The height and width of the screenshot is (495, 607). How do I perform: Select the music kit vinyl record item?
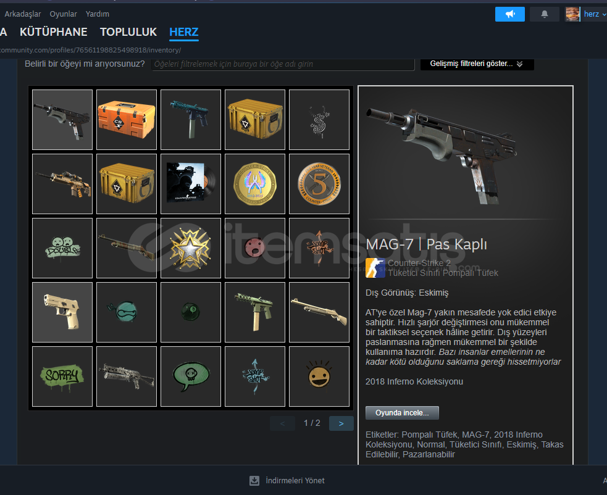(x=191, y=184)
